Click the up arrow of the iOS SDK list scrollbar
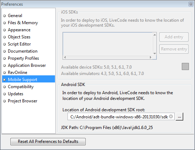The height and width of the screenshot is (150, 195). 155,35
